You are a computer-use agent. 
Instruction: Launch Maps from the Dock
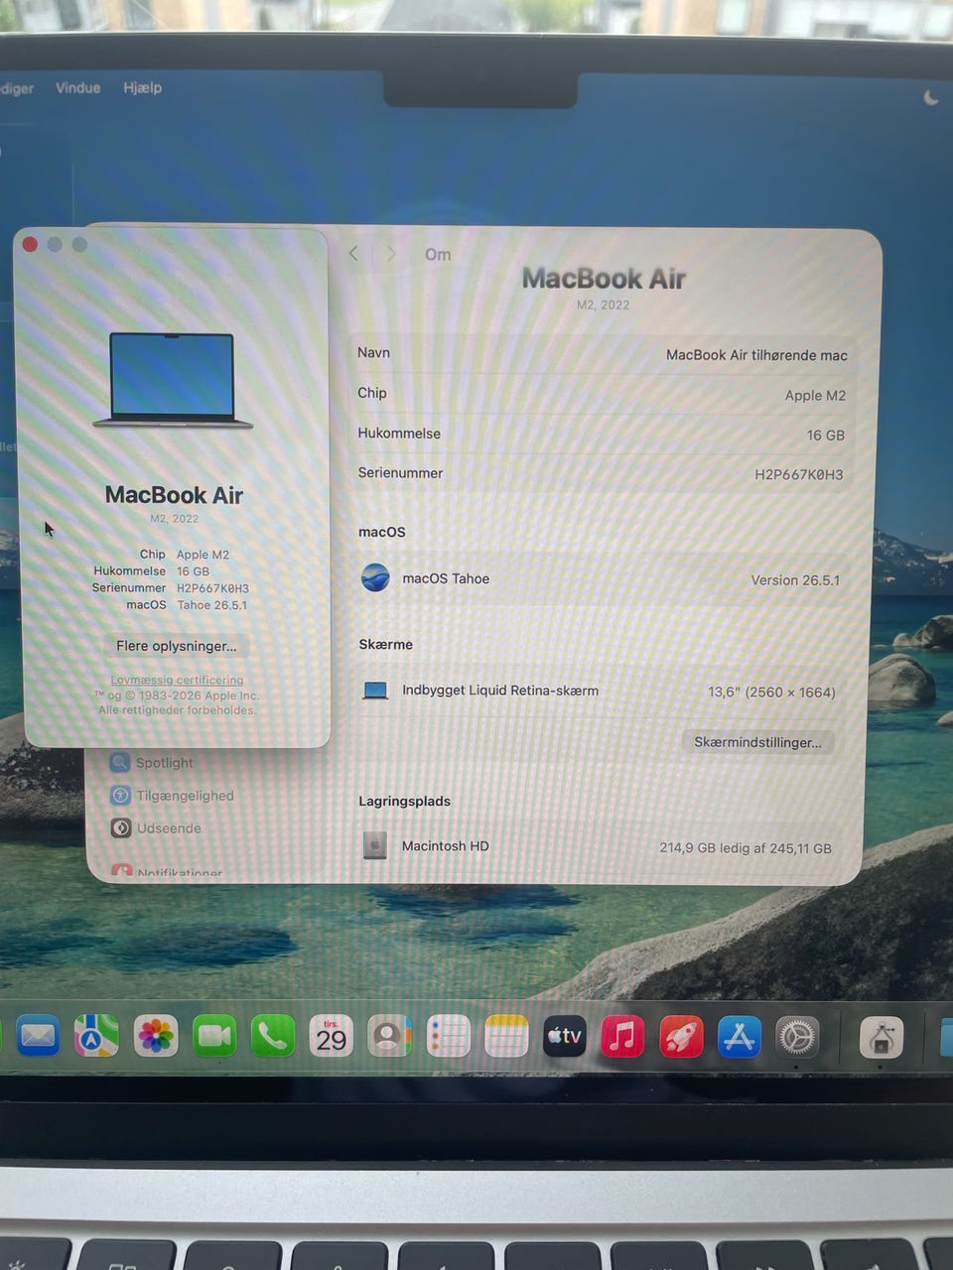[x=96, y=1037]
